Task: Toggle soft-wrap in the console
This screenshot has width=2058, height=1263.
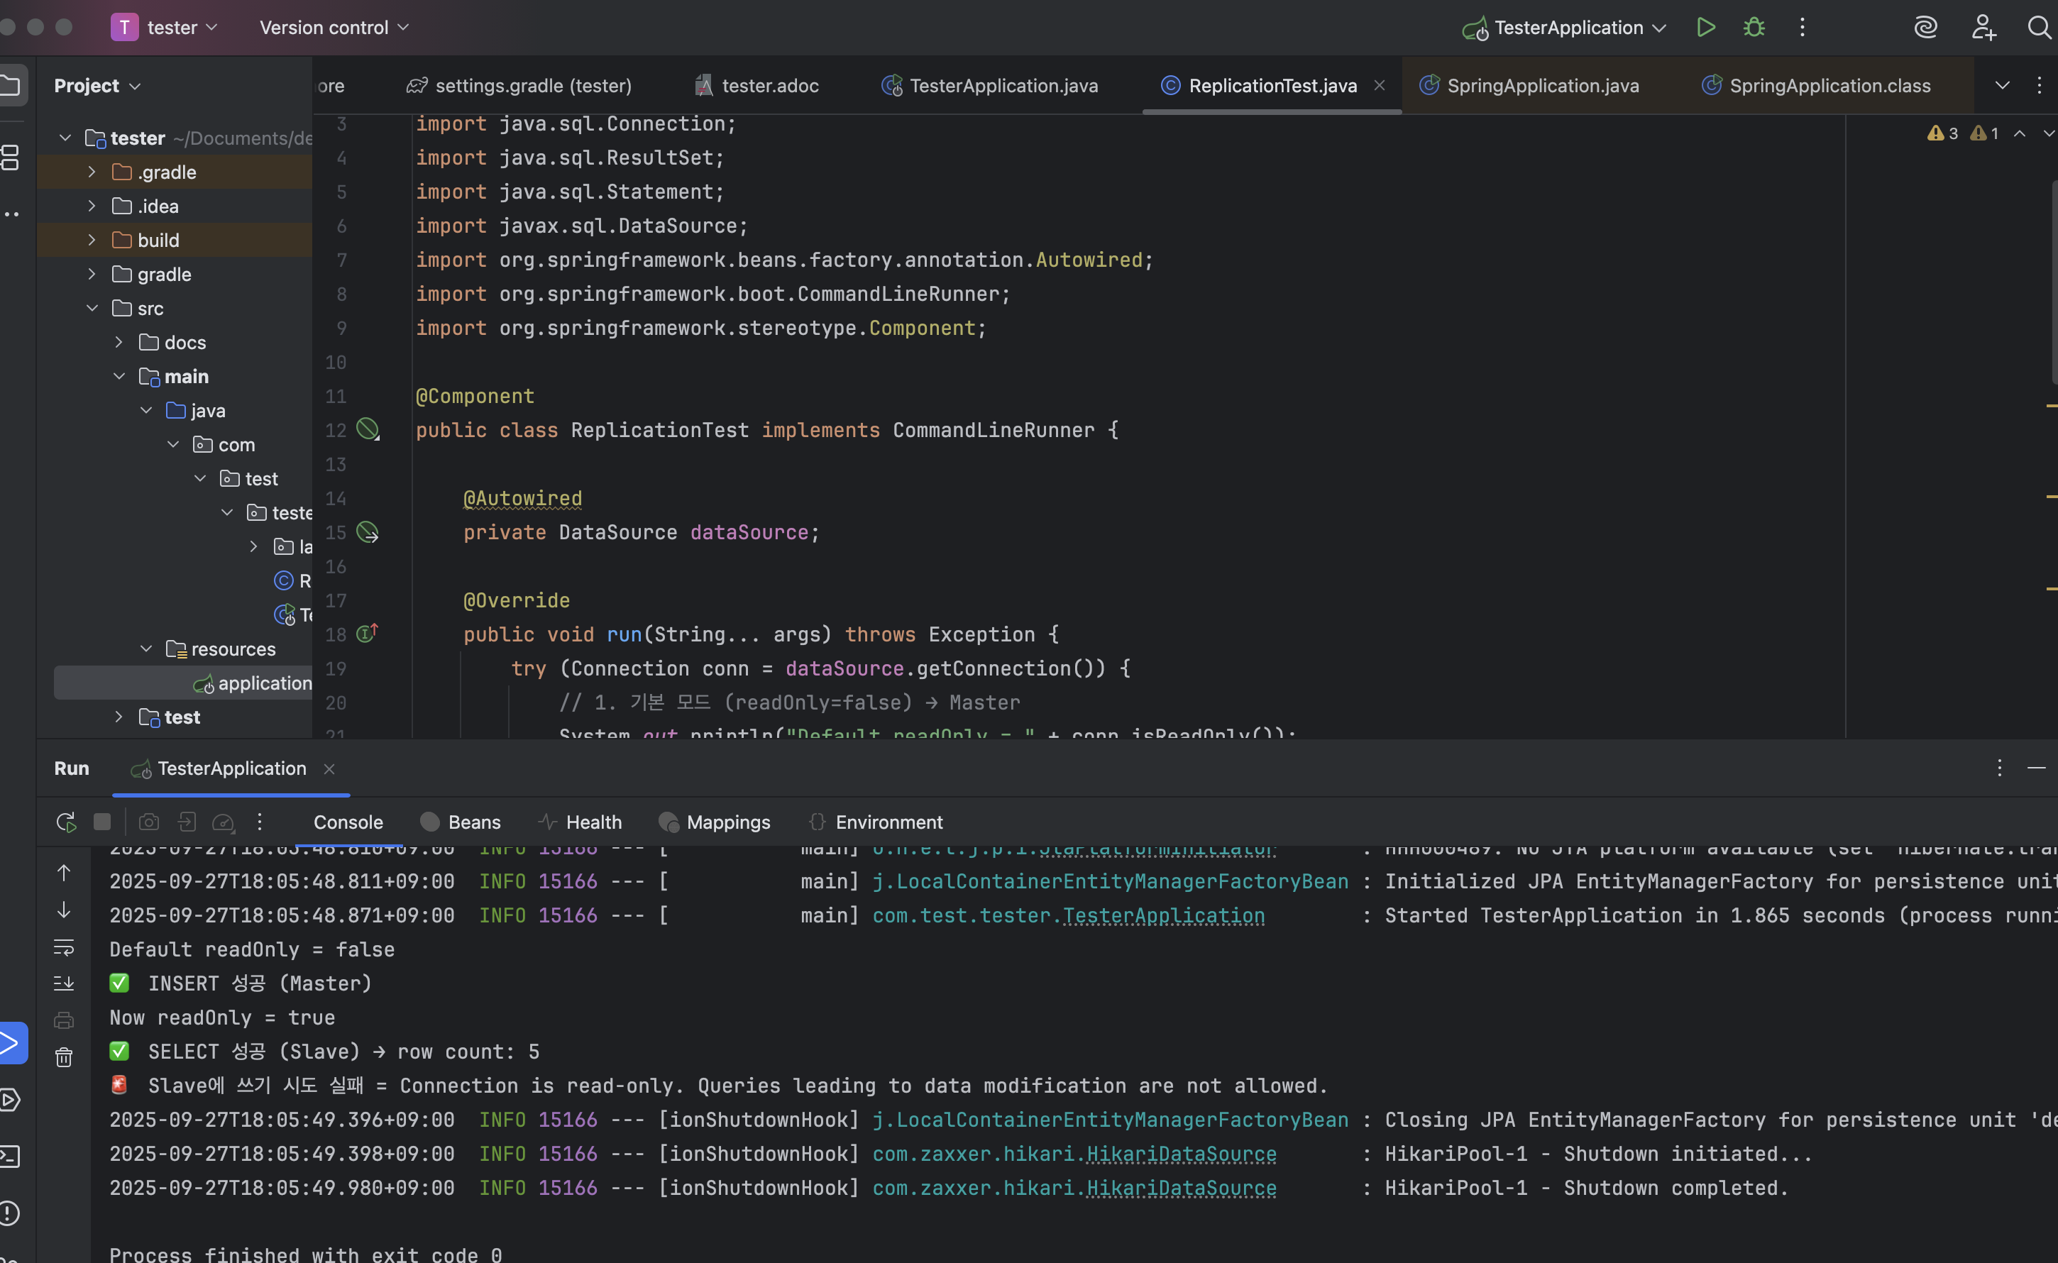Action: pos(65,948)
